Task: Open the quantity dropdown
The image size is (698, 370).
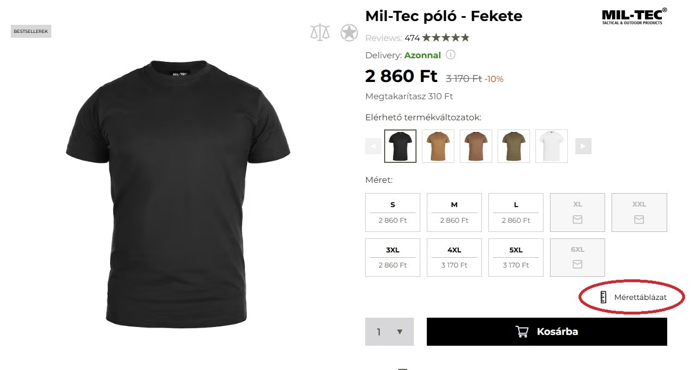Action: click(400, 332)
